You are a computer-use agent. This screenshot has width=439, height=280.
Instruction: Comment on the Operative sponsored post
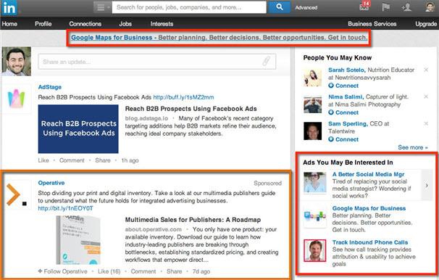coord(143,271)
